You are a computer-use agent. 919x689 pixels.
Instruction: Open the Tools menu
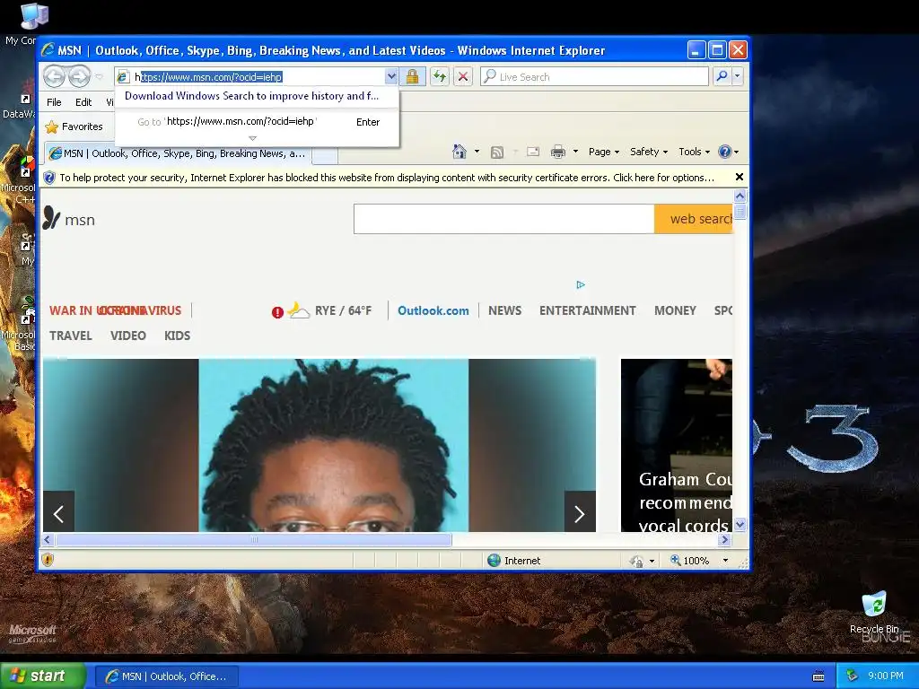pos(694,152)
